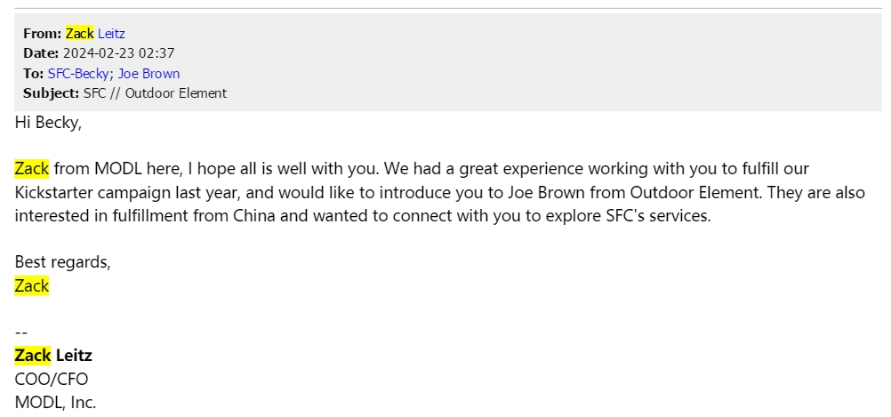
Task: Click the COO/CFO title line
Action: click(52, 379)
